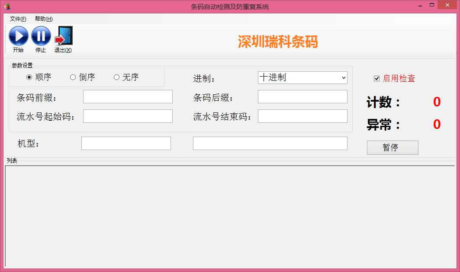Toggle the 启用检查 checkbox
Viewport: 460px width, 272px height.
click(x=376, y=79)
